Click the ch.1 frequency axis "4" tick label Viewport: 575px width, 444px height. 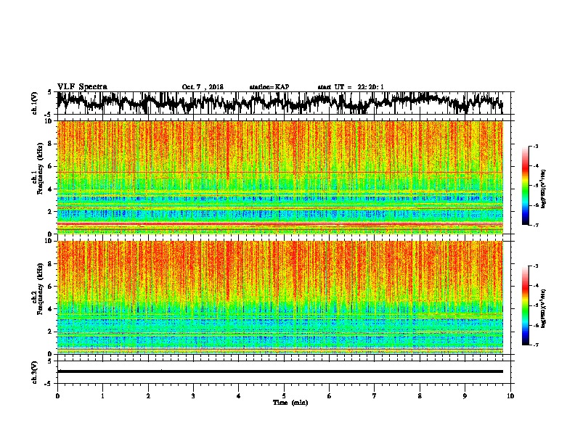point(50,189)
